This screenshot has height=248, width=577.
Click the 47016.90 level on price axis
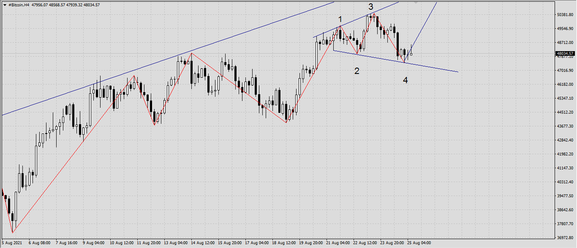click(564, 71)
